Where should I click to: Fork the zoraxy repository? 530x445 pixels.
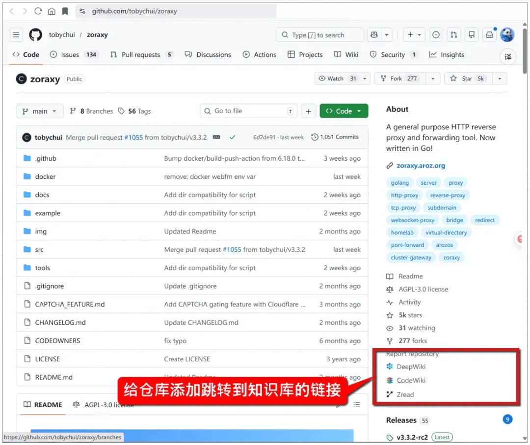[x=400, y=79]
